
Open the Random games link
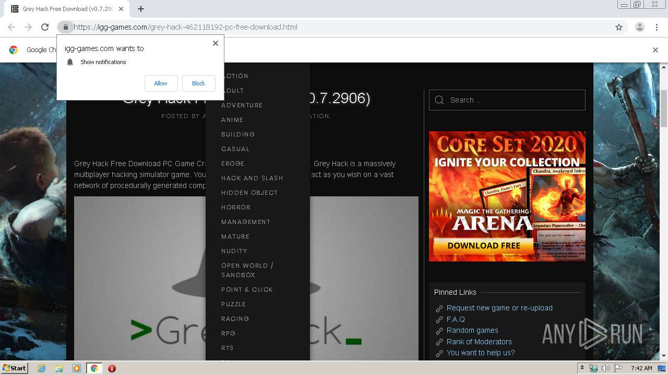click(472, 330)
